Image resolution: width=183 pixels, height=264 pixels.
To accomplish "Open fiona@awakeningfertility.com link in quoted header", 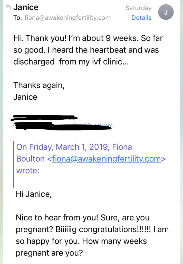I will click(107, 159).
